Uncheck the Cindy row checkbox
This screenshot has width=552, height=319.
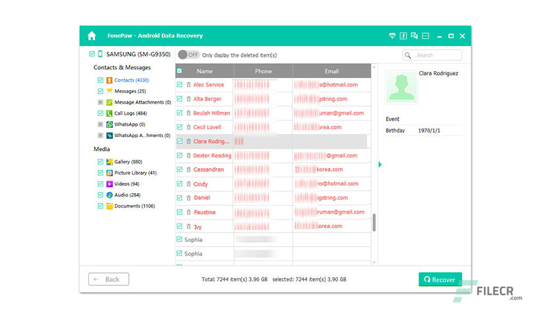click(180, 183)
